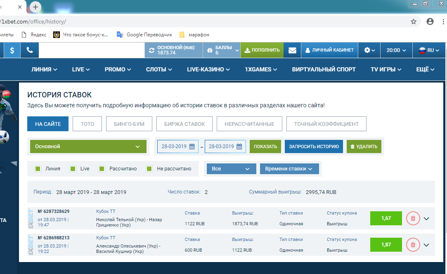The height and width of the screenshot is (274, 447).
Task: Expand details of bet № 6287328629
Action: (426, 219)
